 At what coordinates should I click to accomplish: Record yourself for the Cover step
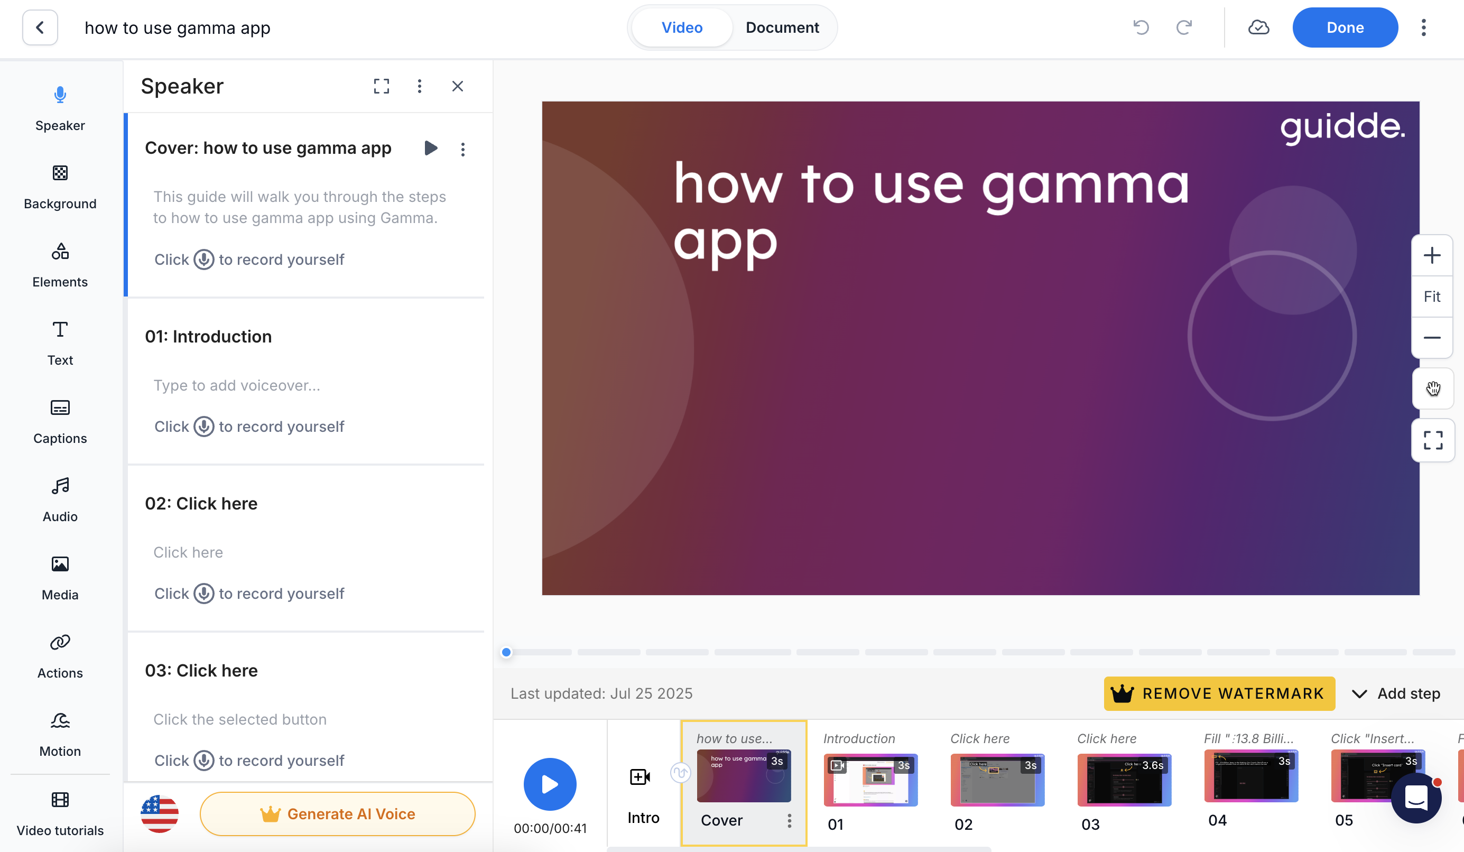click(x=203, y=260)
